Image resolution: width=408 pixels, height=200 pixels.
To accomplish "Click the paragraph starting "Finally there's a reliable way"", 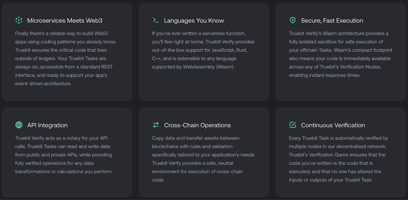I will (x=66, y=58).
